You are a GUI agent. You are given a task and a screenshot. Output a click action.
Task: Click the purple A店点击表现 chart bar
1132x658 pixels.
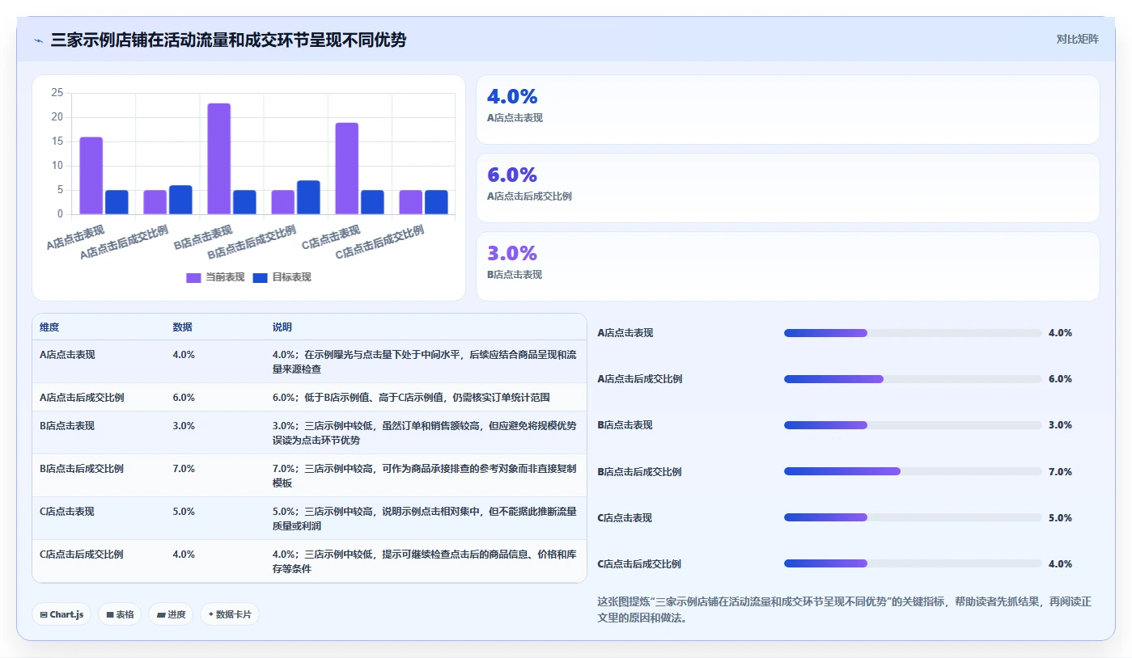click(x=91, y=175)
